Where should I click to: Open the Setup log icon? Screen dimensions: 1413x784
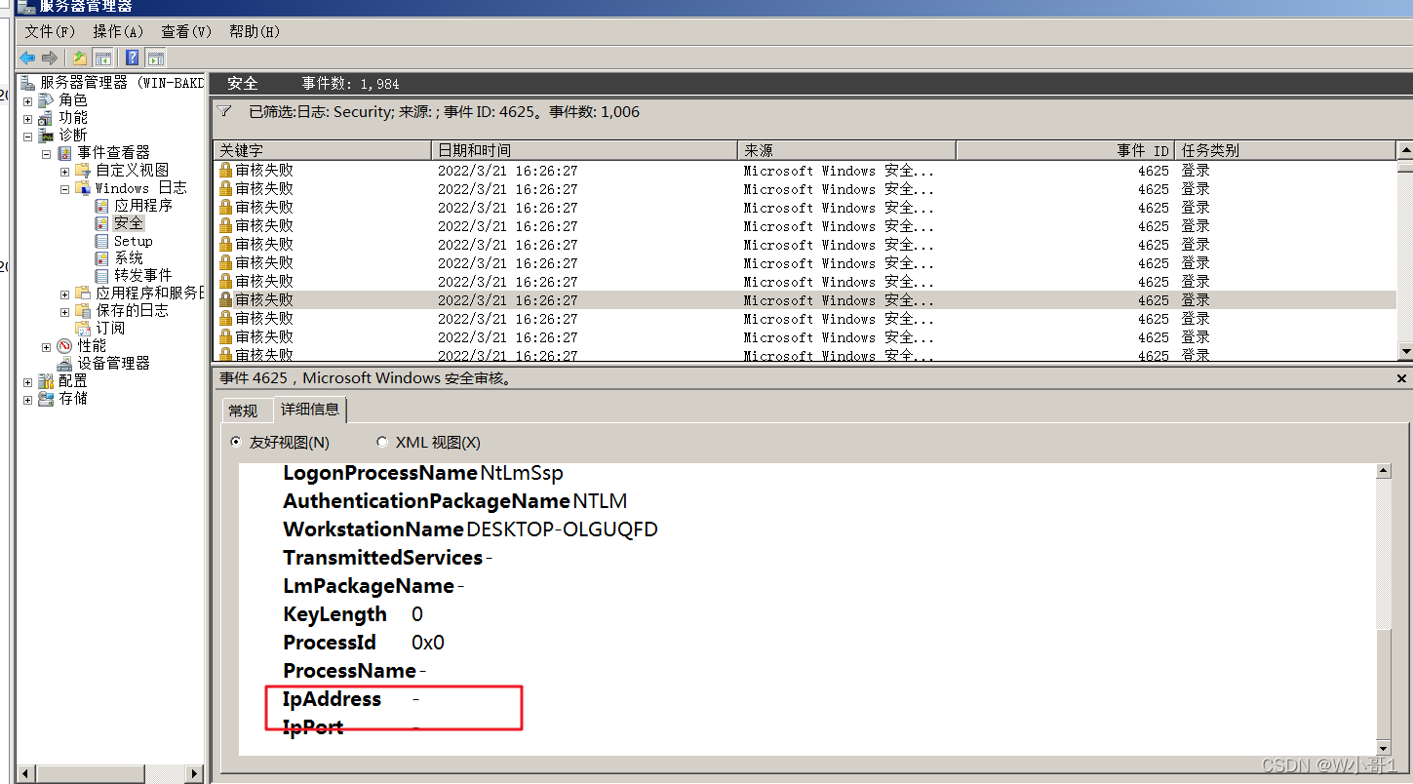coord(102,241)
